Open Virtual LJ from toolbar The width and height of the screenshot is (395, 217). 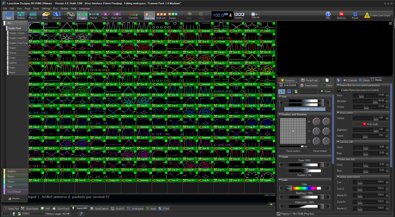tap(239, 15)
